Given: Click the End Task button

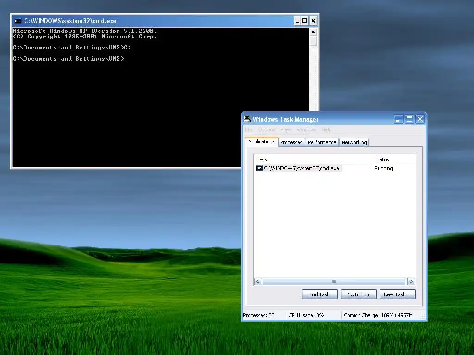Looking at the screenshot, I should tap(319, 294).
